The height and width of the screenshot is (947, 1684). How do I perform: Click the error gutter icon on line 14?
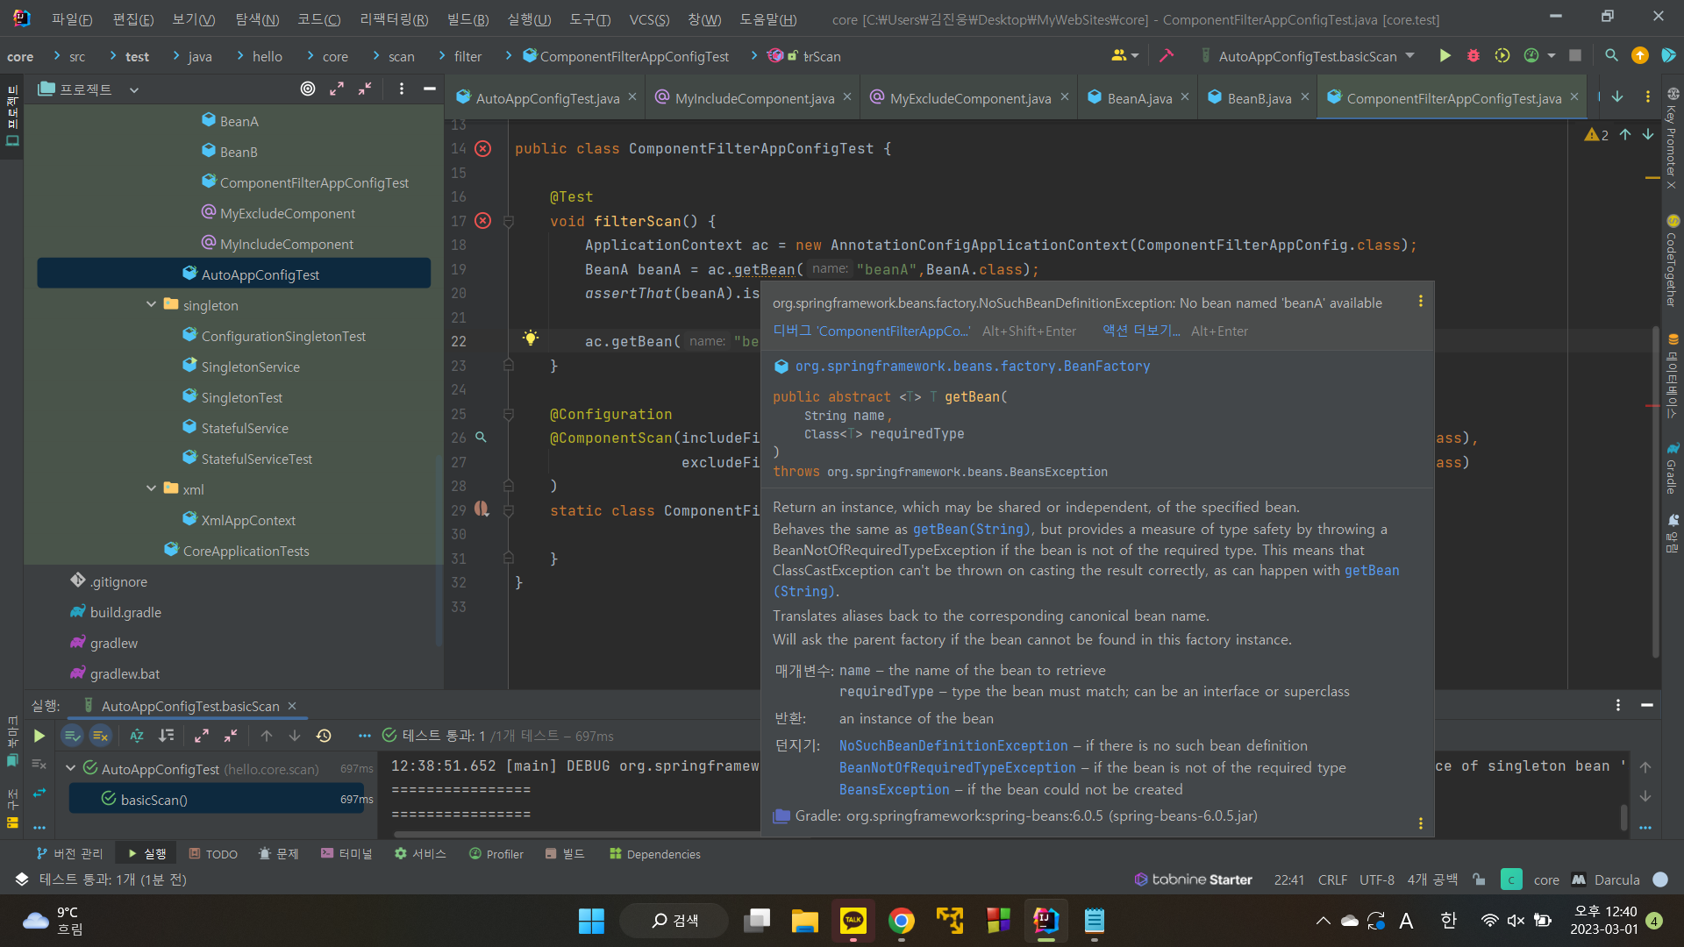point(483,148)
